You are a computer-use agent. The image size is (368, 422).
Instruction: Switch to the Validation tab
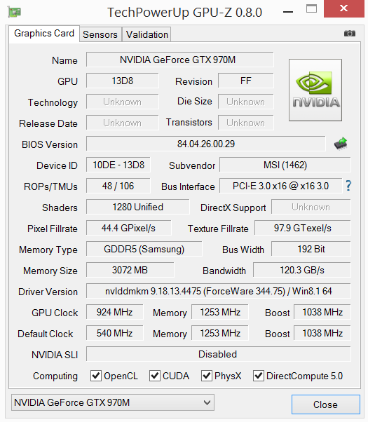tap(147, 34)
